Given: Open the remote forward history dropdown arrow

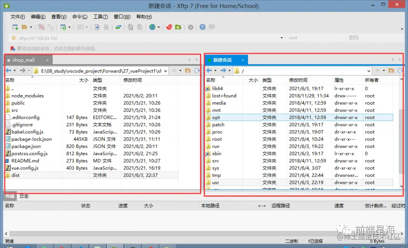Looking at the screenshot, I should pyautogui.click(x=229, y=70).
